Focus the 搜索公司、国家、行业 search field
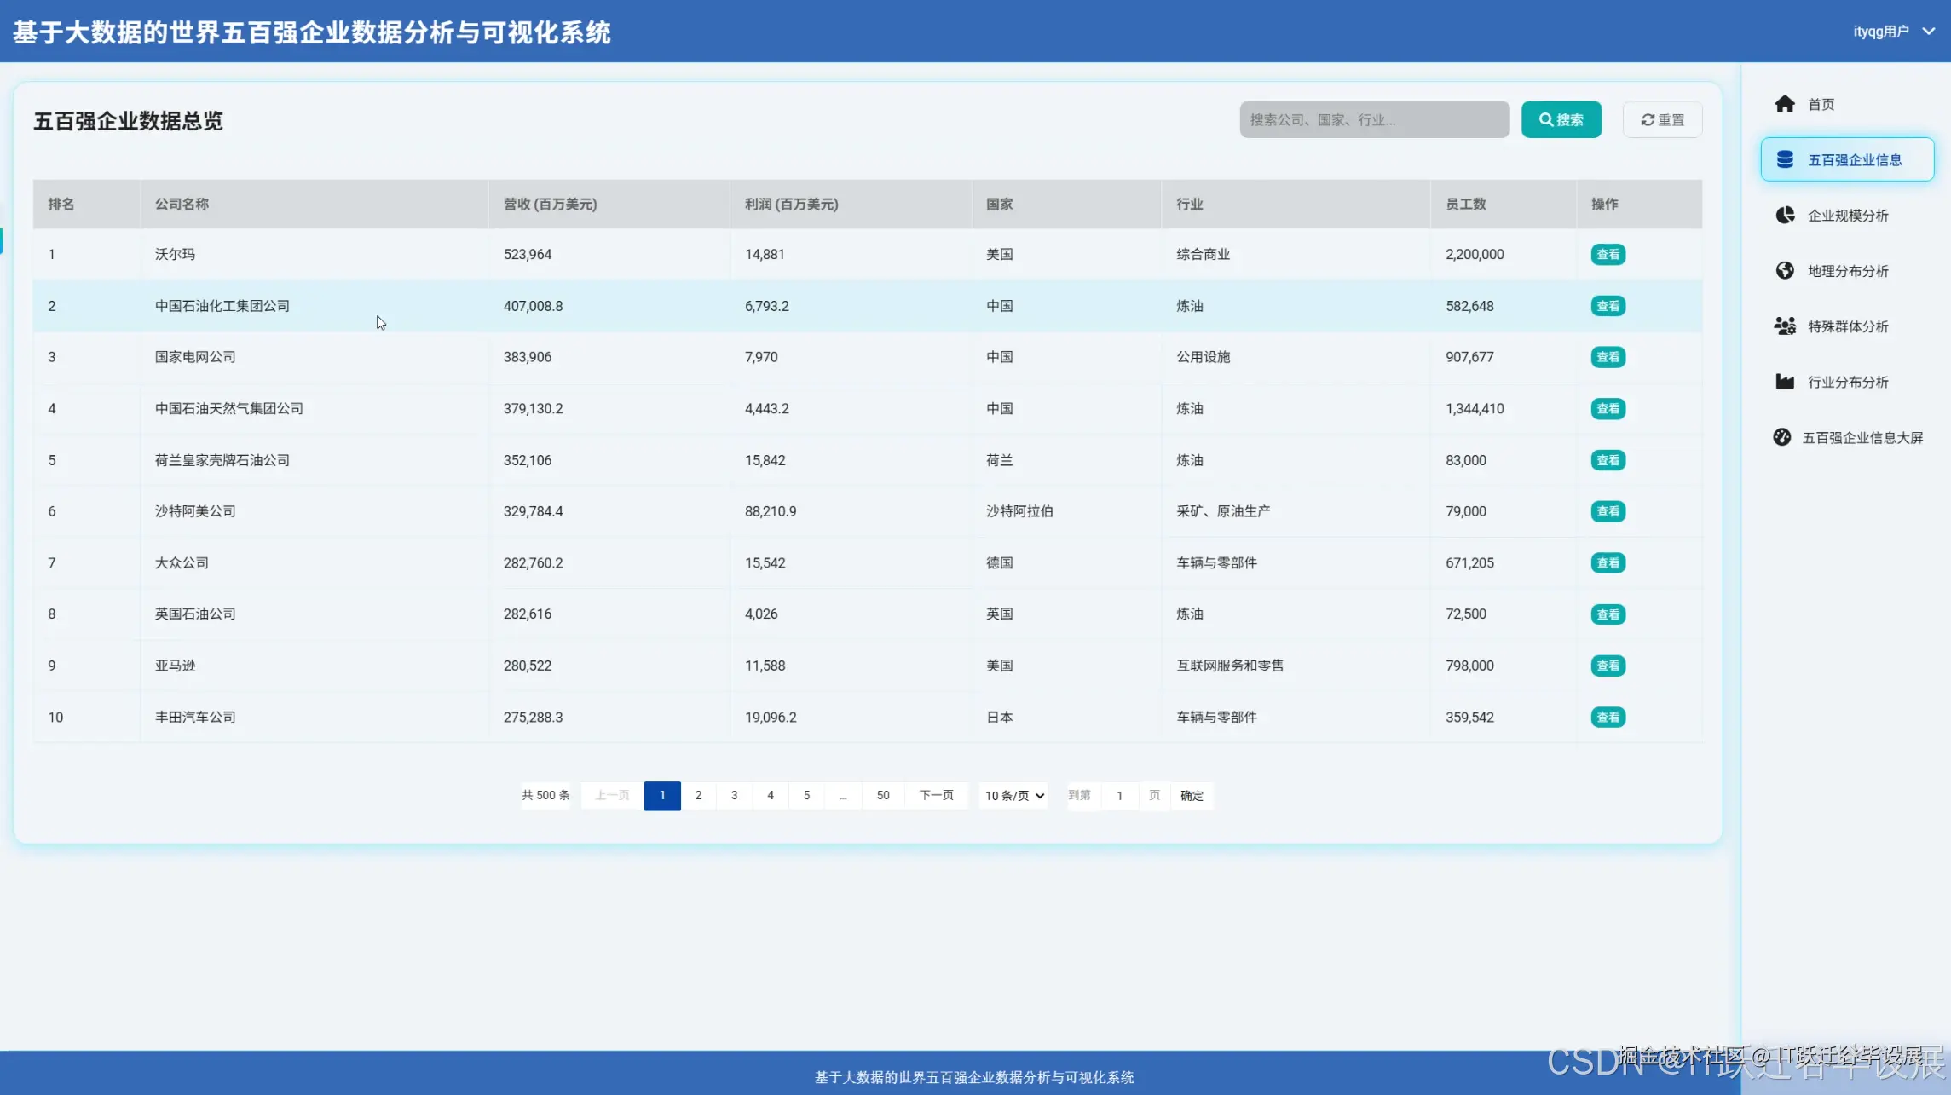Screen dimensions: 1951x1095 click(1374, 119)
